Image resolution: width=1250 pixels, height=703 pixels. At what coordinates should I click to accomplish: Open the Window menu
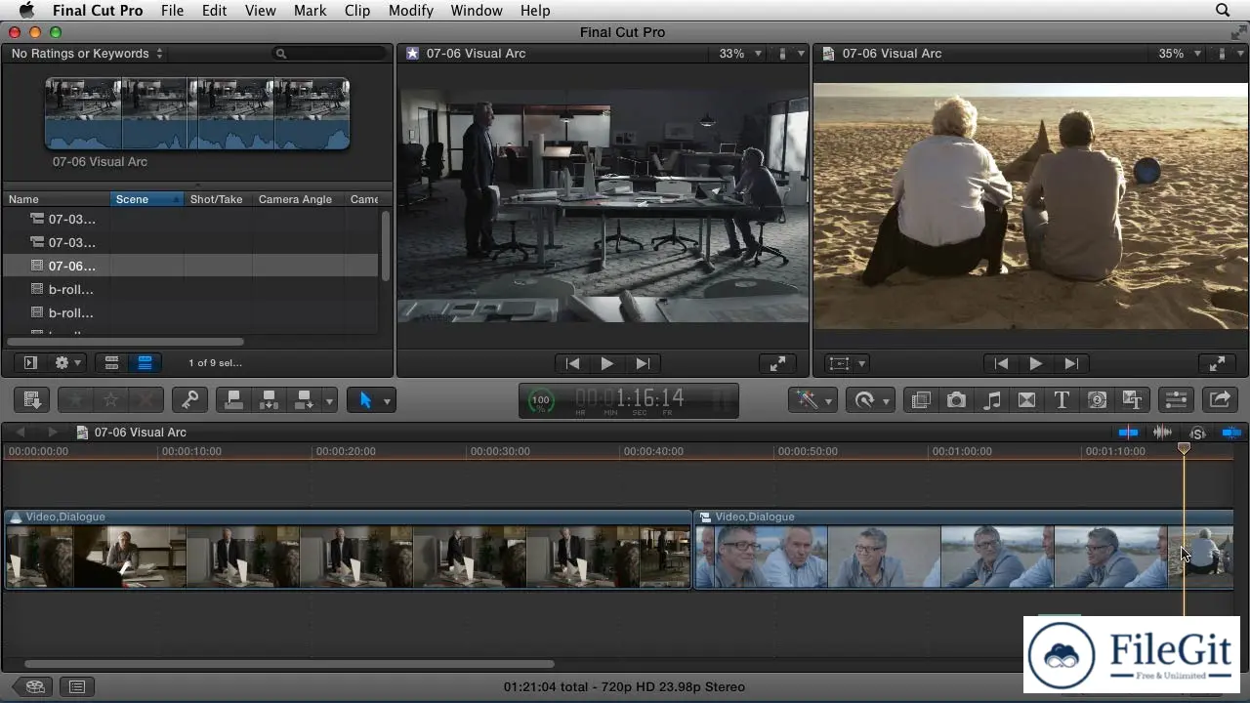(477, 11)
